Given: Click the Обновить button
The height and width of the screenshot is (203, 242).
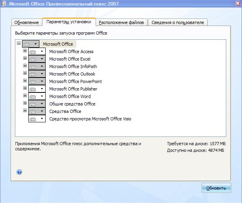Looking at the screenshot, I should point(216,188).
